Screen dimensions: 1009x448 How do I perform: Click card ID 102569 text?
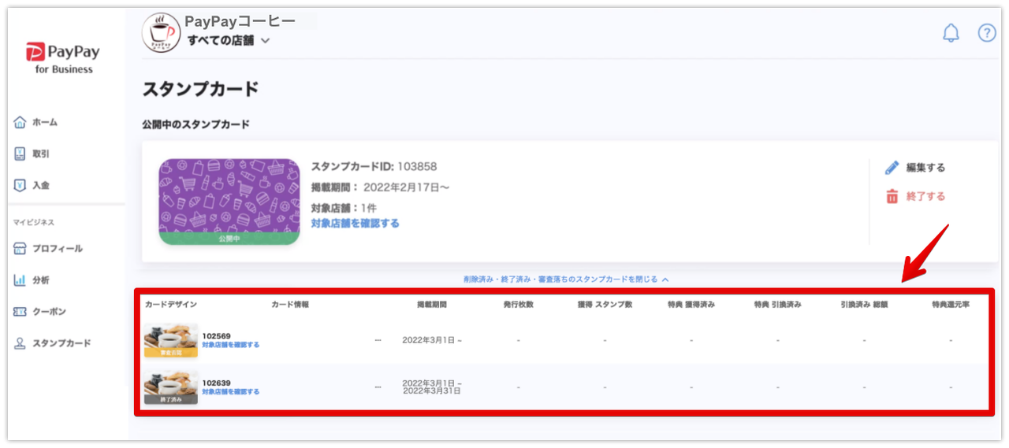click(x=216, y=336)
